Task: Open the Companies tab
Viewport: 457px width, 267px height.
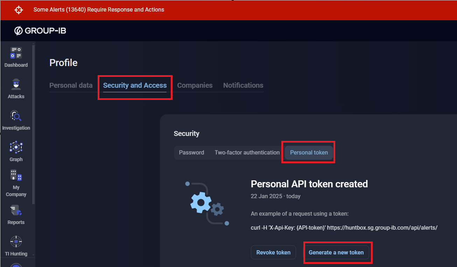Action: tap(195, 85)
